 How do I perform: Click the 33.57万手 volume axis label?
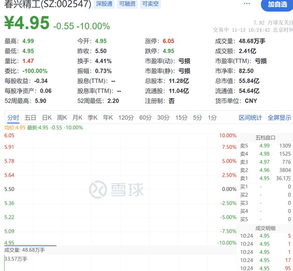[16, 259]
